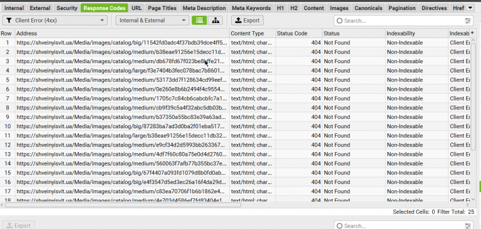481x229 pixels.
Task: Click Non-Indexable cell in row 8
Action: (x=417, y=108)
